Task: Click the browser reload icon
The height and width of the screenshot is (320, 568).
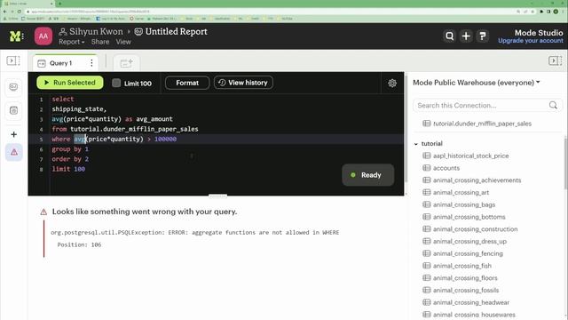Action: [20, 12]
